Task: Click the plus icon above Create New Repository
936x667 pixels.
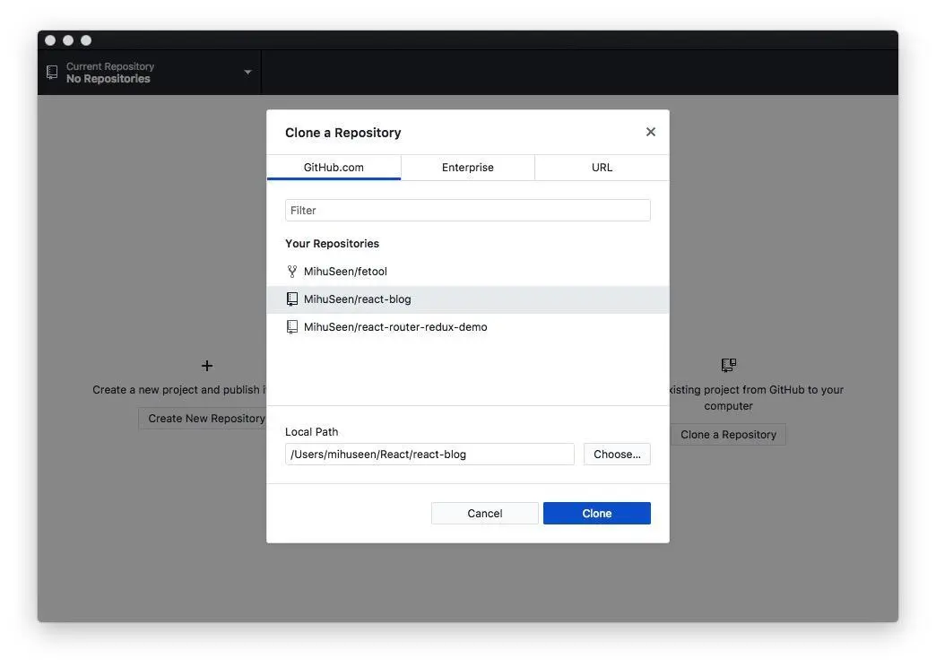Action: pyautogui.click(x=206, y=366)
